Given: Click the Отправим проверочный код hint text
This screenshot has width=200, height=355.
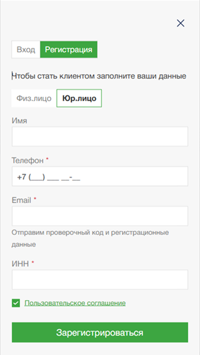Looking at the screenshot, I should pyautogui.click(x=90, y=238).
